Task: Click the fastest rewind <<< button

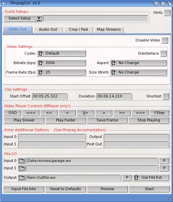Action: point(31,113)
